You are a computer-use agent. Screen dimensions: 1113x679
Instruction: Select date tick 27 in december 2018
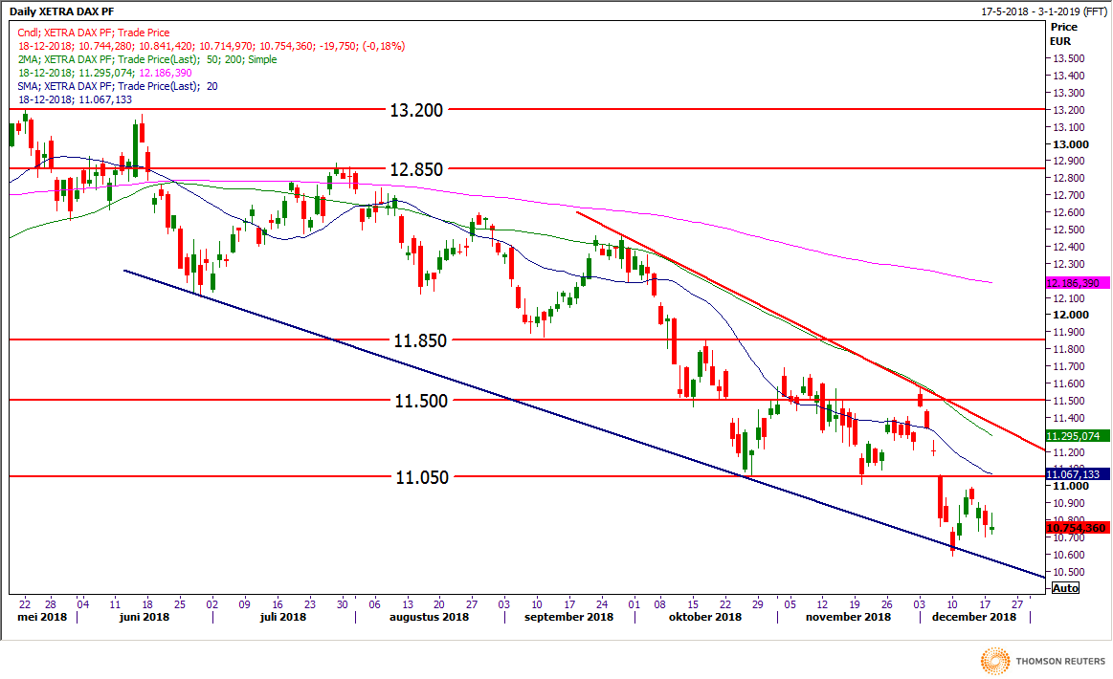point(1017,604)
